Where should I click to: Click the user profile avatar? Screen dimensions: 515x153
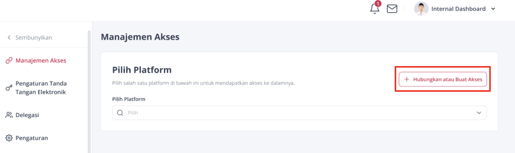click(x=421, y=9)
